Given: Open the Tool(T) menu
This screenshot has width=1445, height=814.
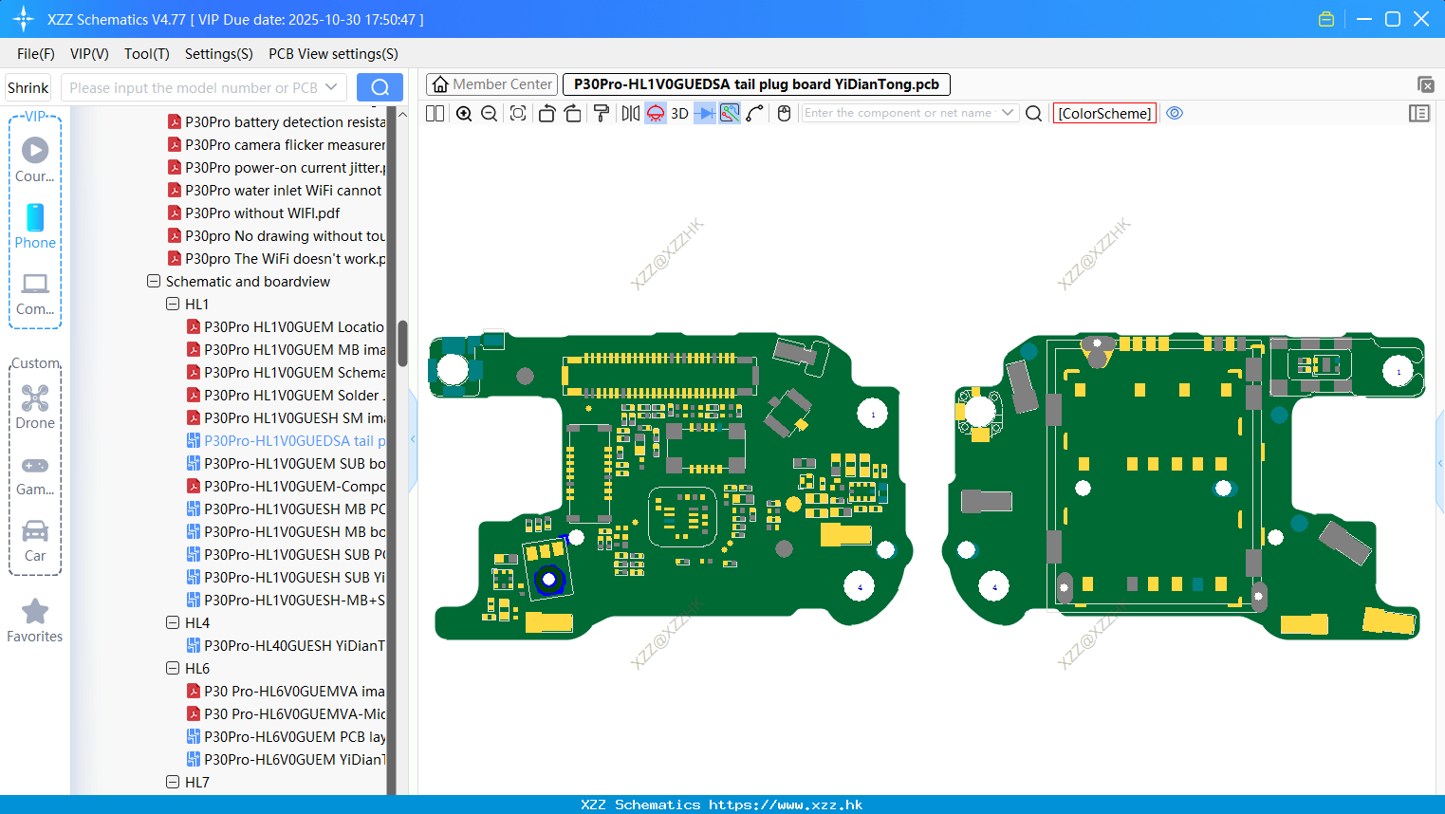Looking at the screenshot, I should [x=147, y=54].
